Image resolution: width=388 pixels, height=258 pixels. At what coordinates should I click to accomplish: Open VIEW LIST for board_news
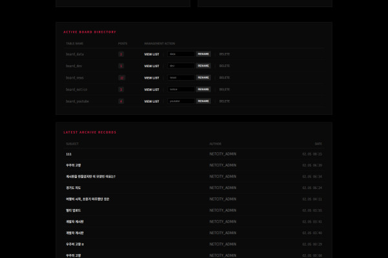tap(151, 77)
